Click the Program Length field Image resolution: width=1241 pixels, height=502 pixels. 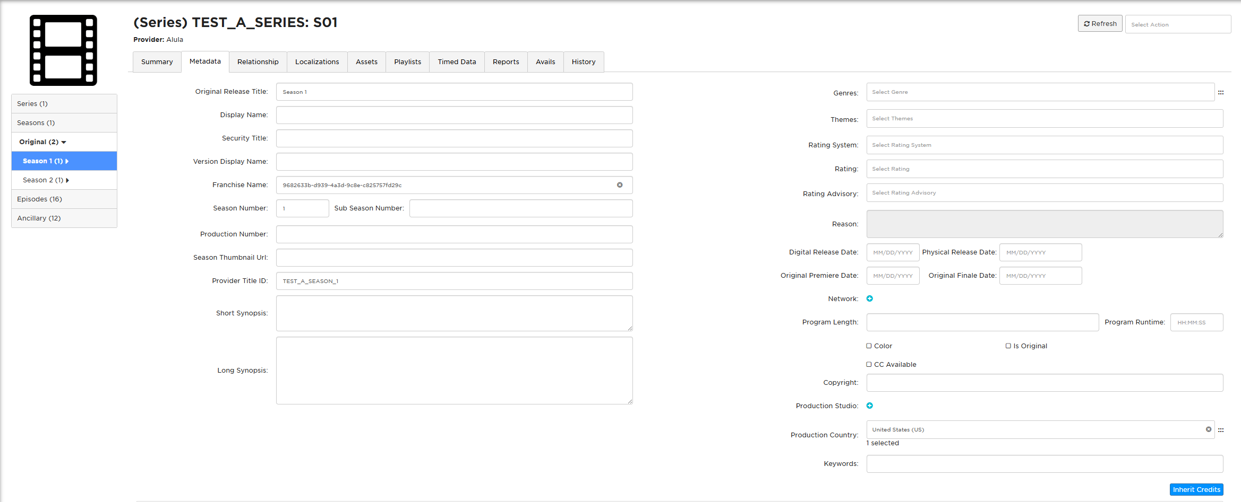[x=983, y=322]
